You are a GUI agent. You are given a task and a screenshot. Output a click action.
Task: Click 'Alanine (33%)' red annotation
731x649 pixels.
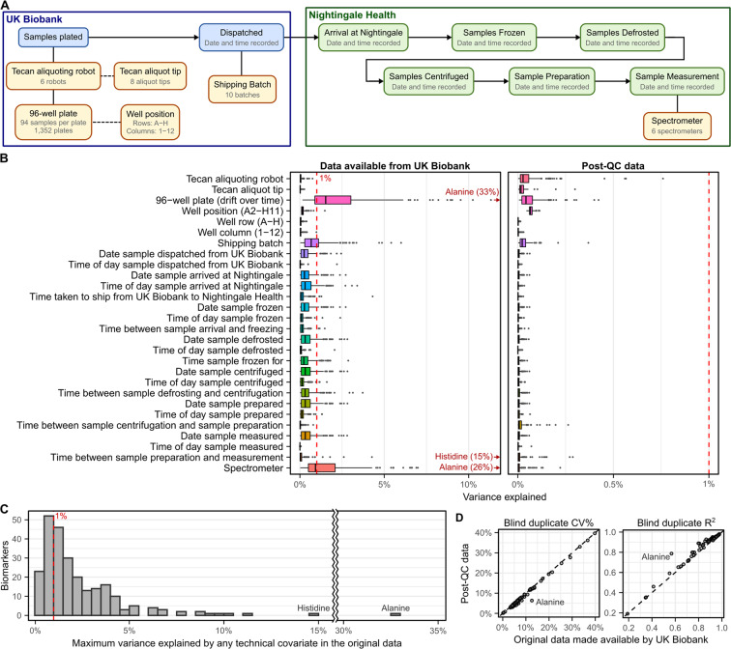tap(471, 192)
